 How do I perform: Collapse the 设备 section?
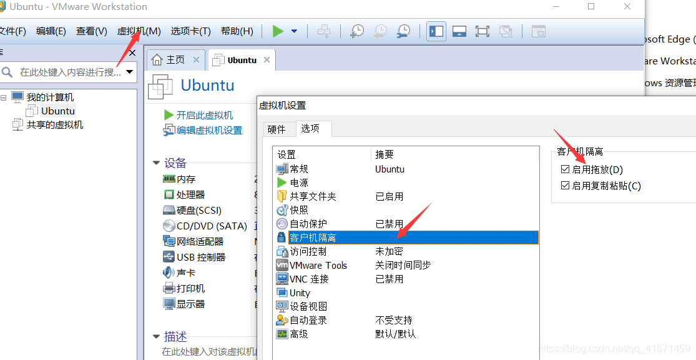156,162
